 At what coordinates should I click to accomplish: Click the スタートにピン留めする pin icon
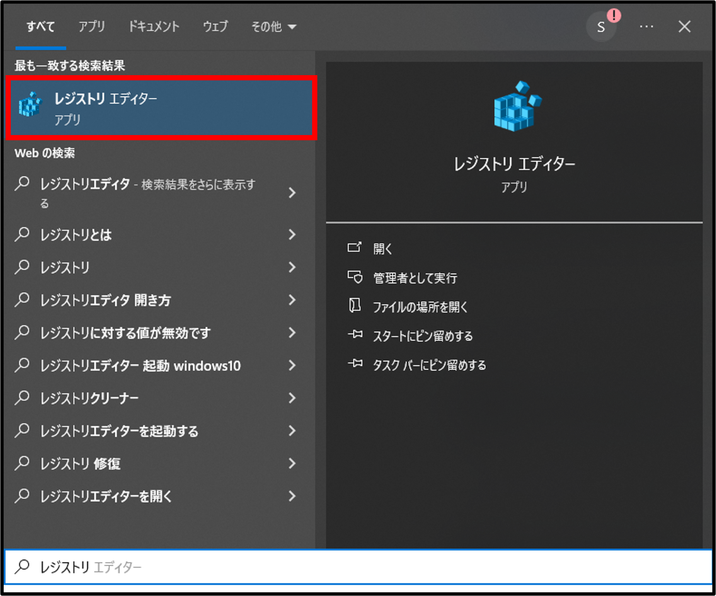355,334
